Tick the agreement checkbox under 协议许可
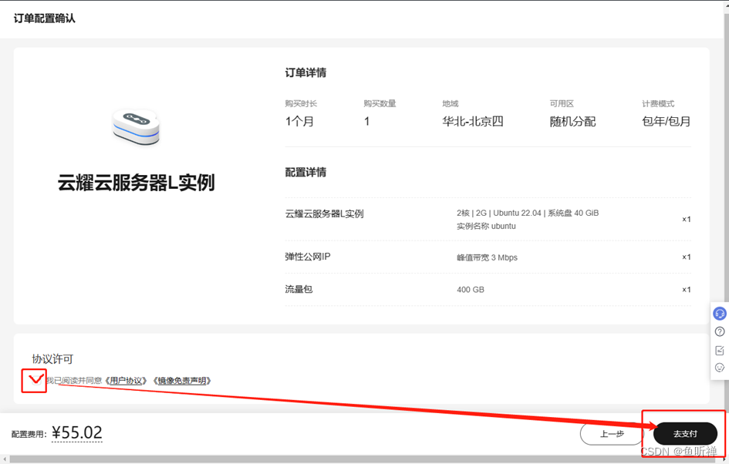 tap(35, 381)
